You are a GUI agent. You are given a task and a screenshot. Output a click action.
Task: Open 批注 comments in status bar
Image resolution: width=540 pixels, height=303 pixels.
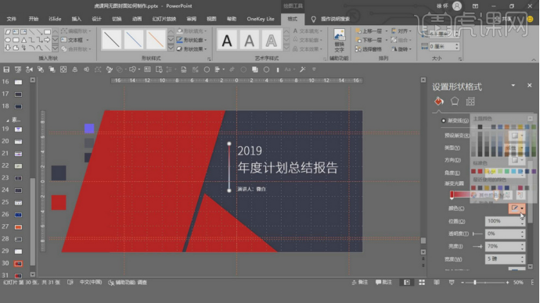(x=384, y=283)
